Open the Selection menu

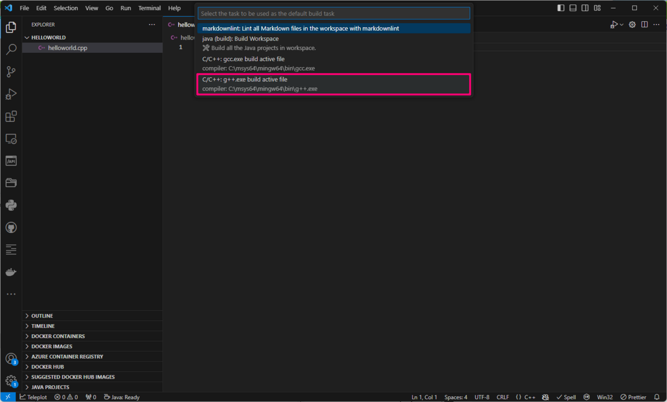[x=66, y=8]
